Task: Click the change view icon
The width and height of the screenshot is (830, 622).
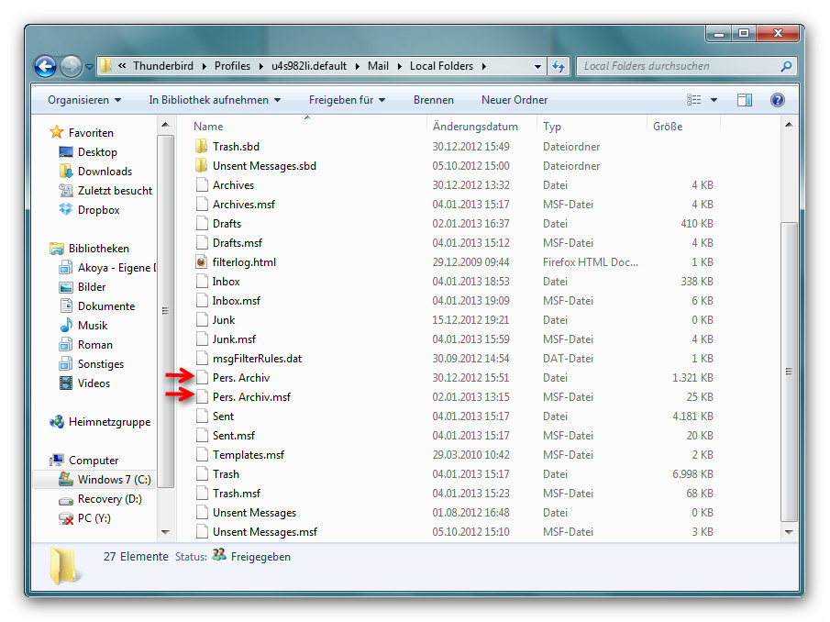Action: coord(694,100)
